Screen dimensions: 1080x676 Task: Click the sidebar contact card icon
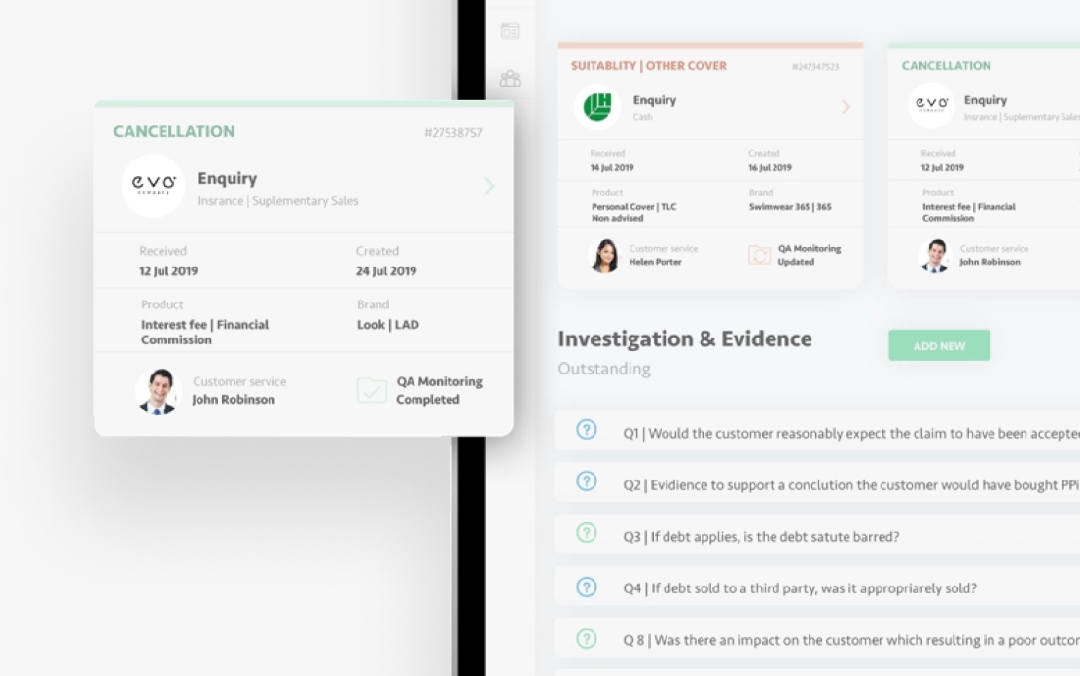[x=510, y=31]
